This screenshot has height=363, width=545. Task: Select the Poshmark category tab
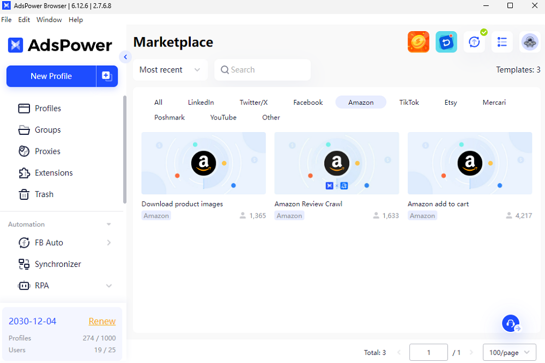[169, 117]
